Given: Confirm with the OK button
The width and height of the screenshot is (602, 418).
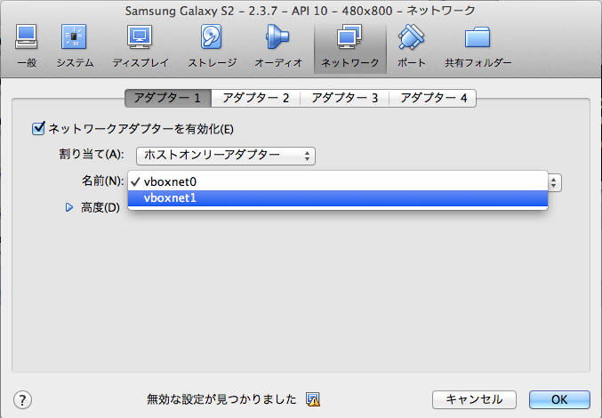Looking at the screenshot, I should (x=559, y=399).
